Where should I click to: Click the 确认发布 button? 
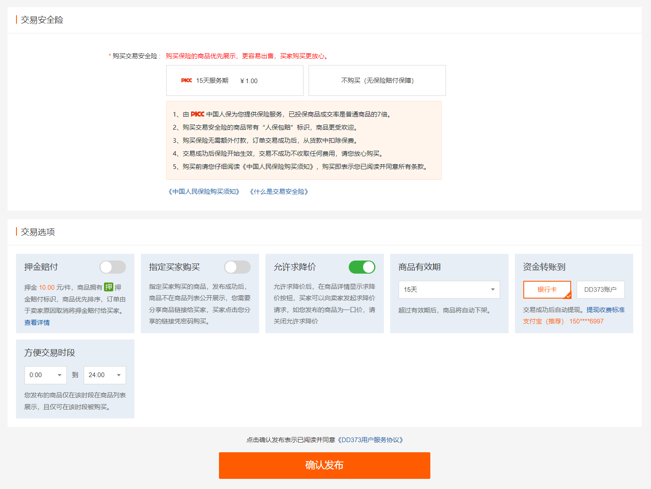325,465
